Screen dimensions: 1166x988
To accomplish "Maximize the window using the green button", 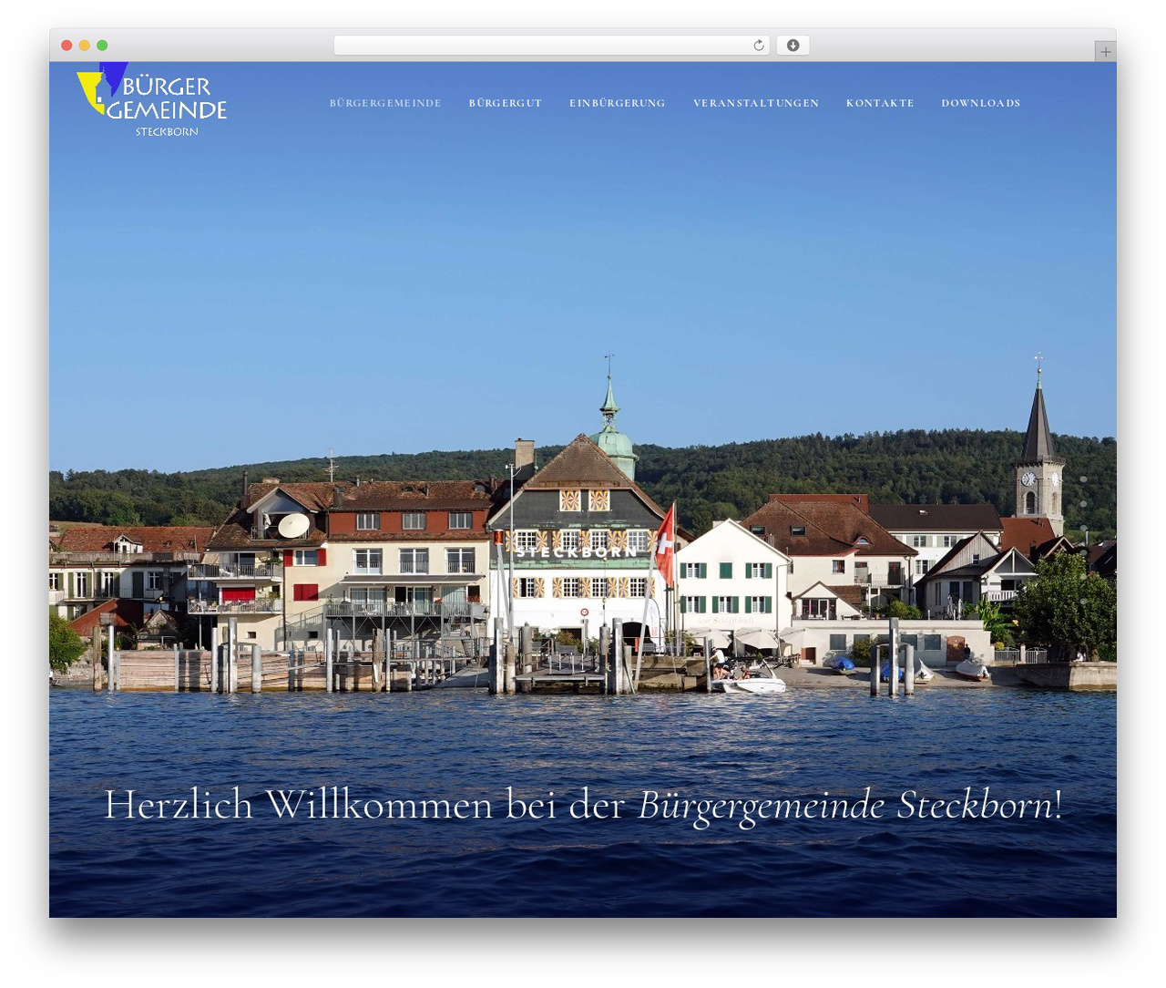I will 102,46.
